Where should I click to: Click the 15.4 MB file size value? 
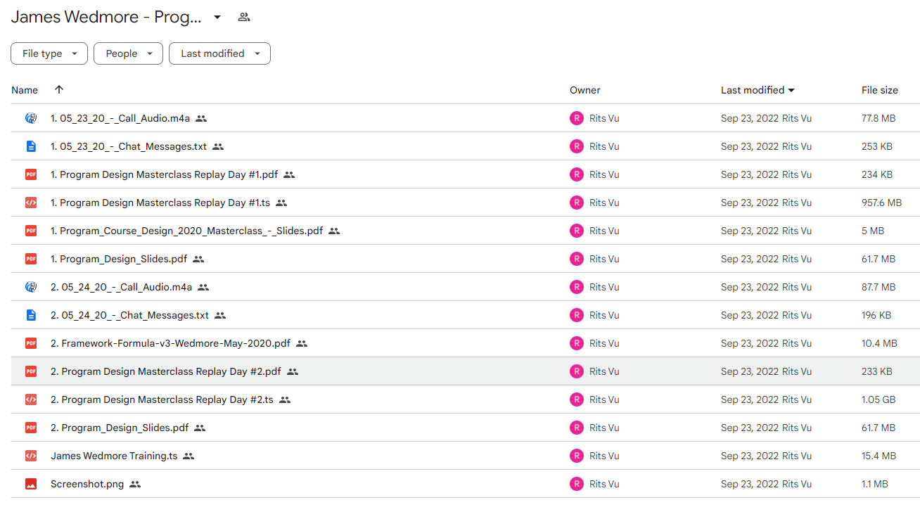point(879,456)
